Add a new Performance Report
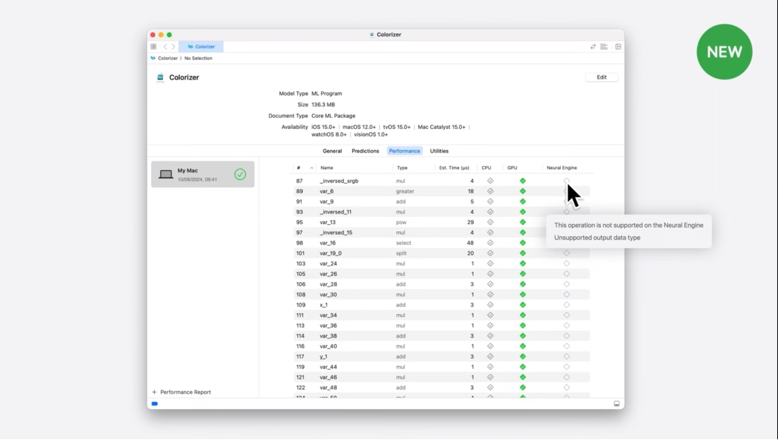778x440 pixels. pos(182,392)
